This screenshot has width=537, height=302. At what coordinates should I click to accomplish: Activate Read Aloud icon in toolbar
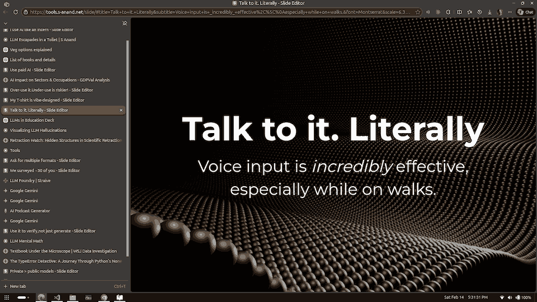[x=428, y=12]
